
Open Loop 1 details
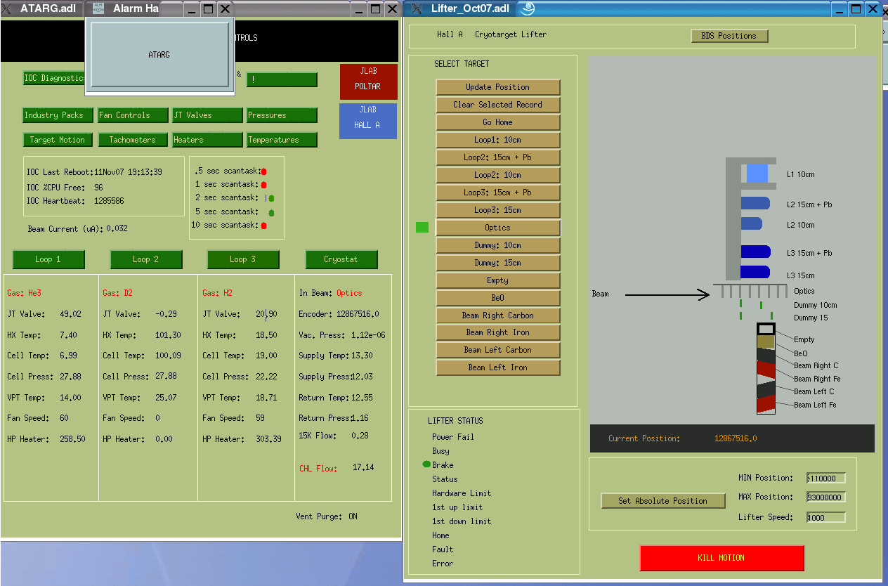click(48, 259)
